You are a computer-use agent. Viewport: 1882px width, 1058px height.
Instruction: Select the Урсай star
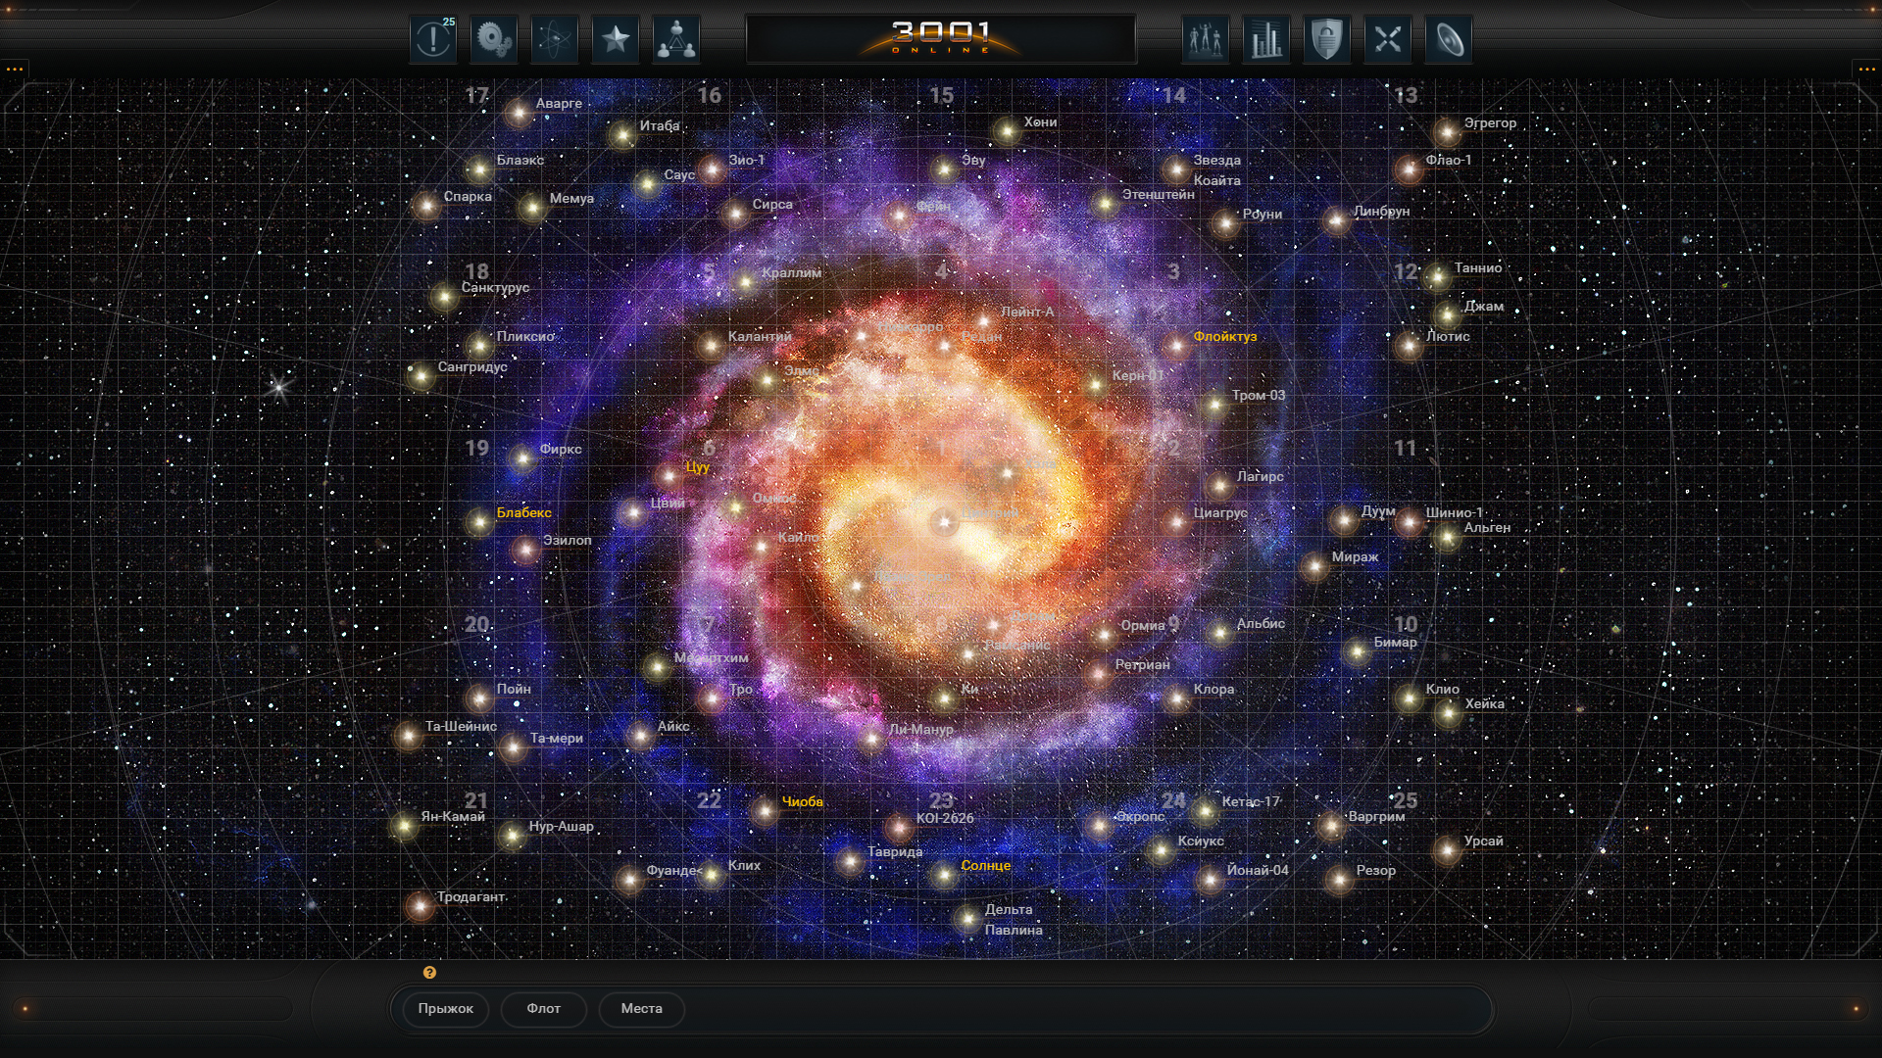click(1447, 849)
